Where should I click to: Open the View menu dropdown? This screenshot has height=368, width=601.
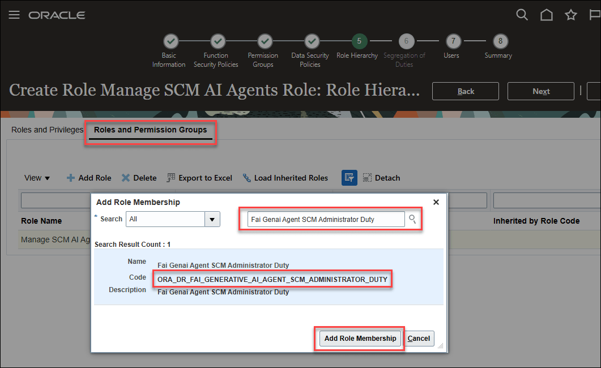[36, 177]
